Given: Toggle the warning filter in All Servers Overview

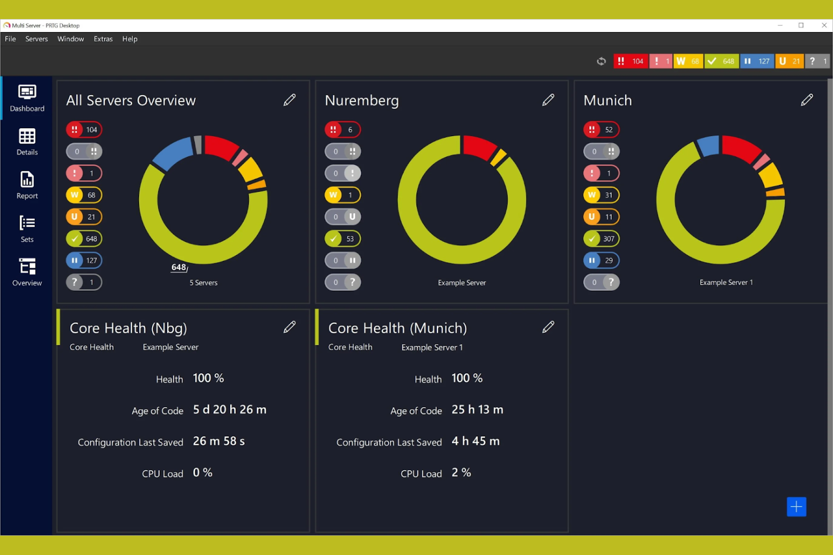Looking at the screenshot, I should click(x=84, y=195).
